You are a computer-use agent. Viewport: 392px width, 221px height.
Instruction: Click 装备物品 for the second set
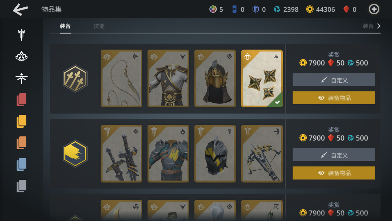[x=334, y=173]
